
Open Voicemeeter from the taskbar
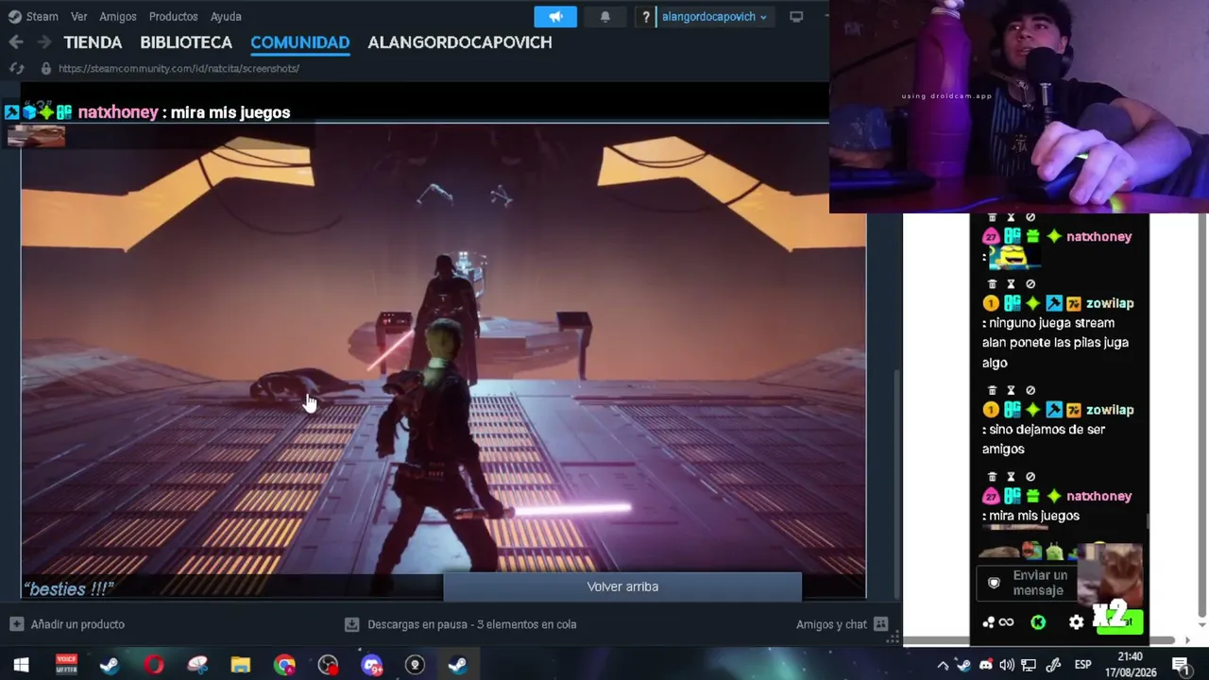click(66, 665)
